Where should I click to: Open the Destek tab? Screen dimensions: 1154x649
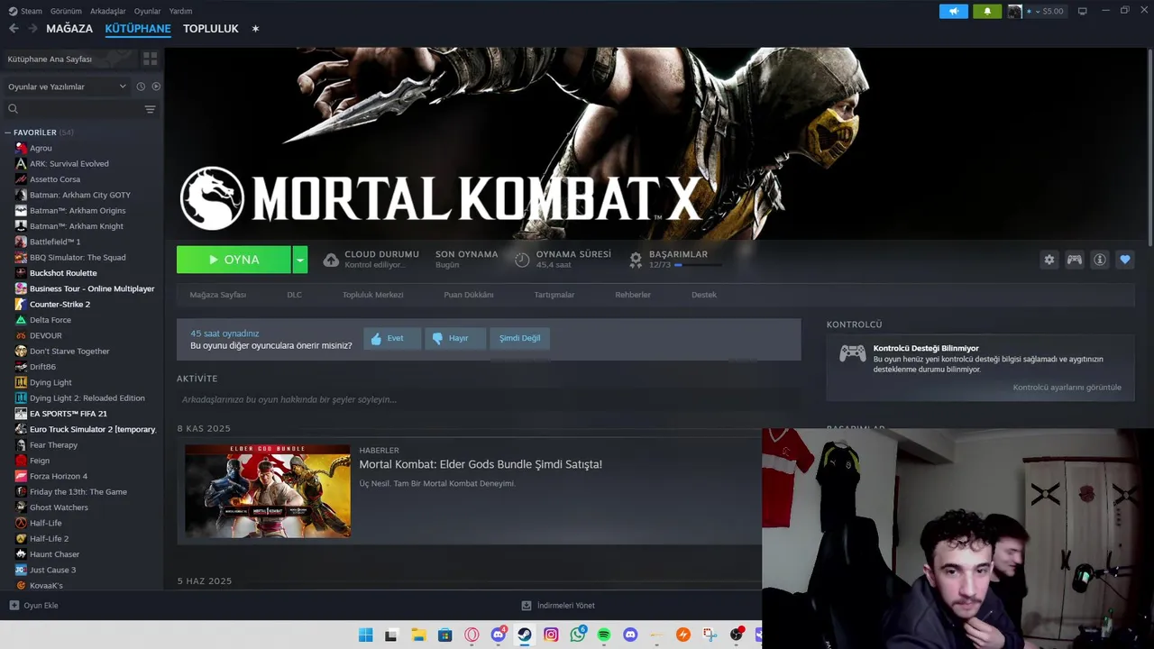pyautogui.click(x=704, y=295)
